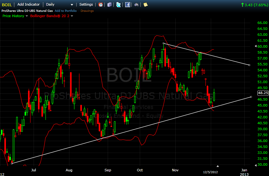Open the alarm clock alert icon
This screenshot has height=176, width=269.
pyautogui.click(x=101, y=5)
